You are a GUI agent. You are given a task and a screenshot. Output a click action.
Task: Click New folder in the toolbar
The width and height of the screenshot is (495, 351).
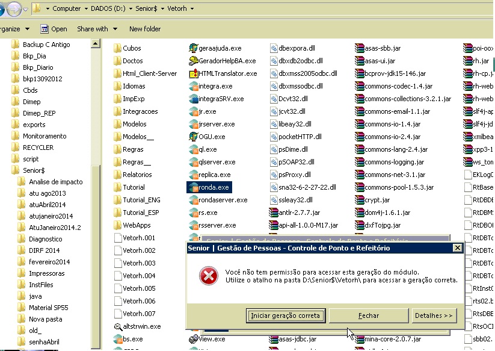[144, 29]
